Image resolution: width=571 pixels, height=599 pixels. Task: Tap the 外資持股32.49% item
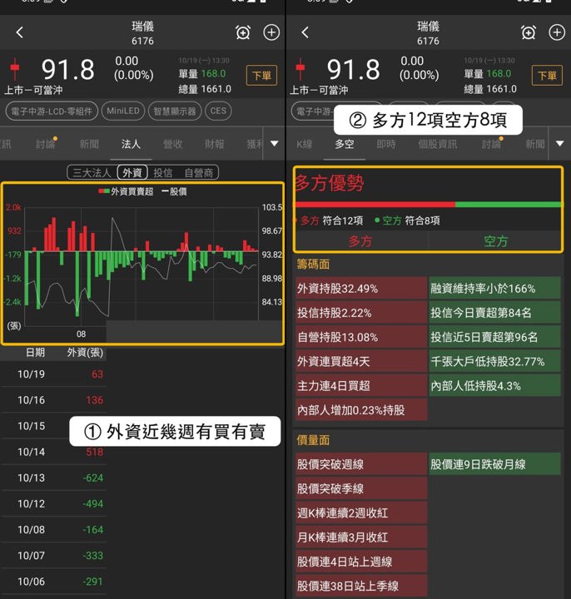tap(361, 289)
